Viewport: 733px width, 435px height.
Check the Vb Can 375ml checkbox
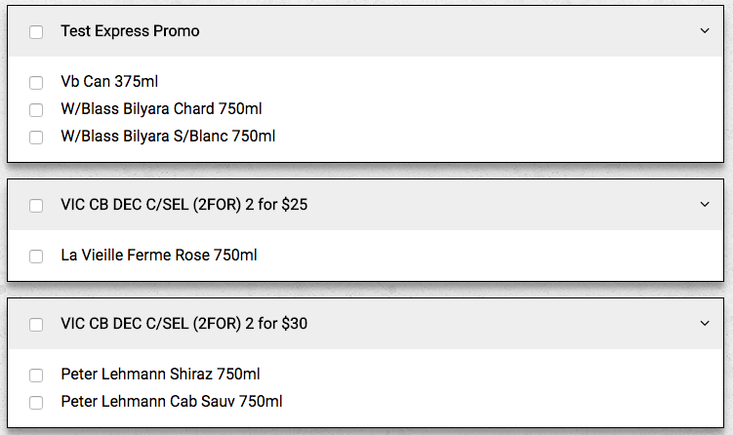(x=36, y=83)
